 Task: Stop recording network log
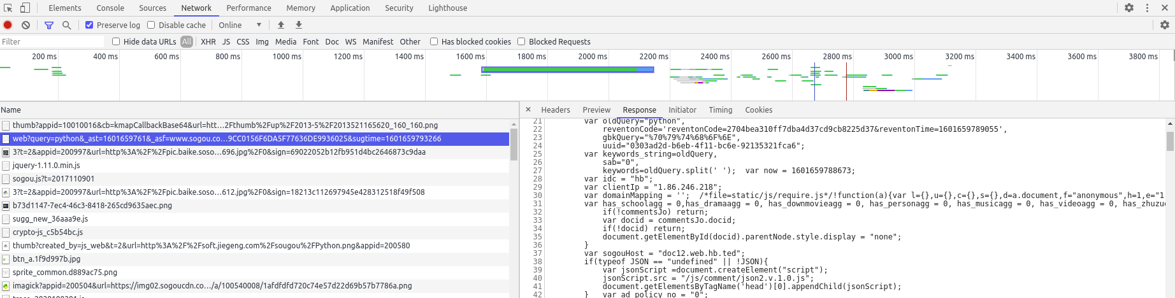click(x=8, y=25)
